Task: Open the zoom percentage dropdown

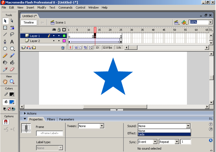Action: coord(210,22)
